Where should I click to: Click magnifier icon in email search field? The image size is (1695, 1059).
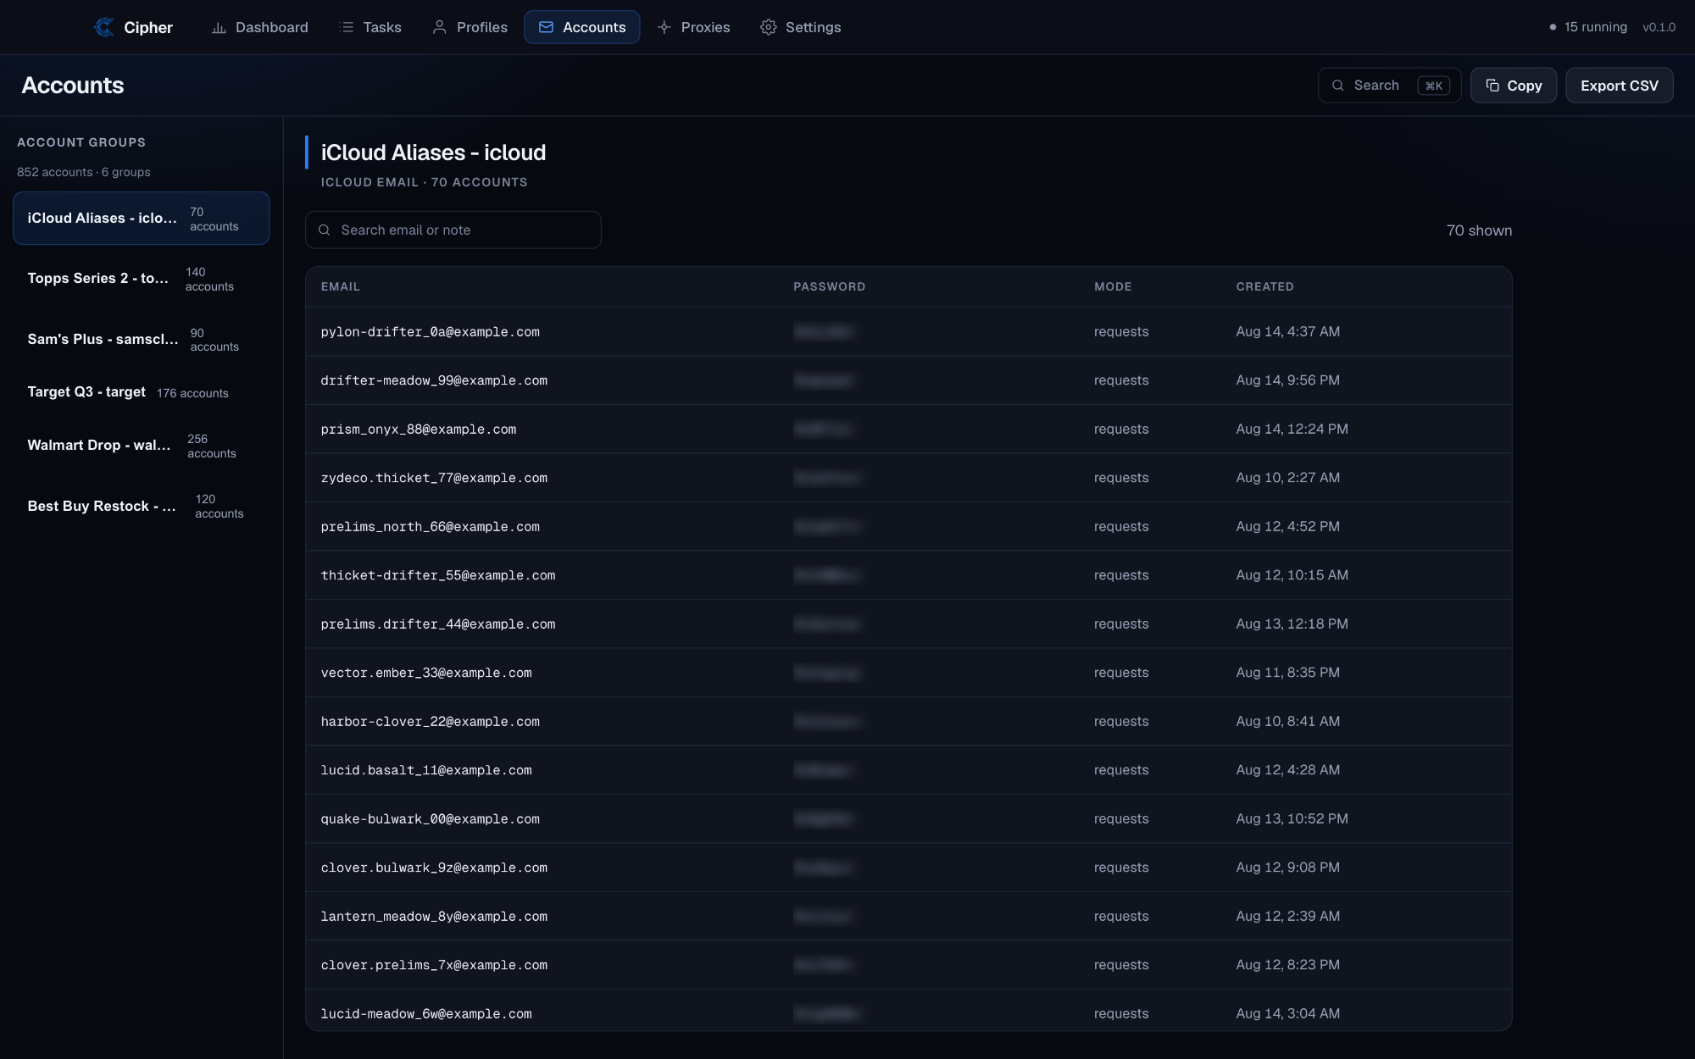click(x=324, y=230)
